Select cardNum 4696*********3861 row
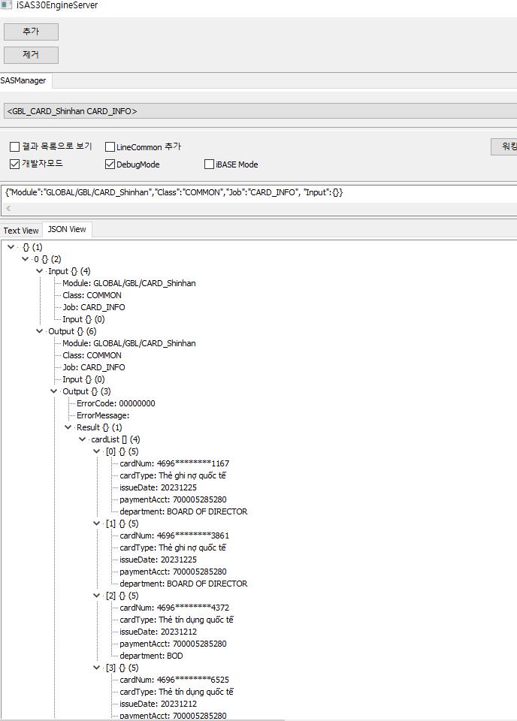The height and width of the screenshot is (721, 517). pos(174,535)
